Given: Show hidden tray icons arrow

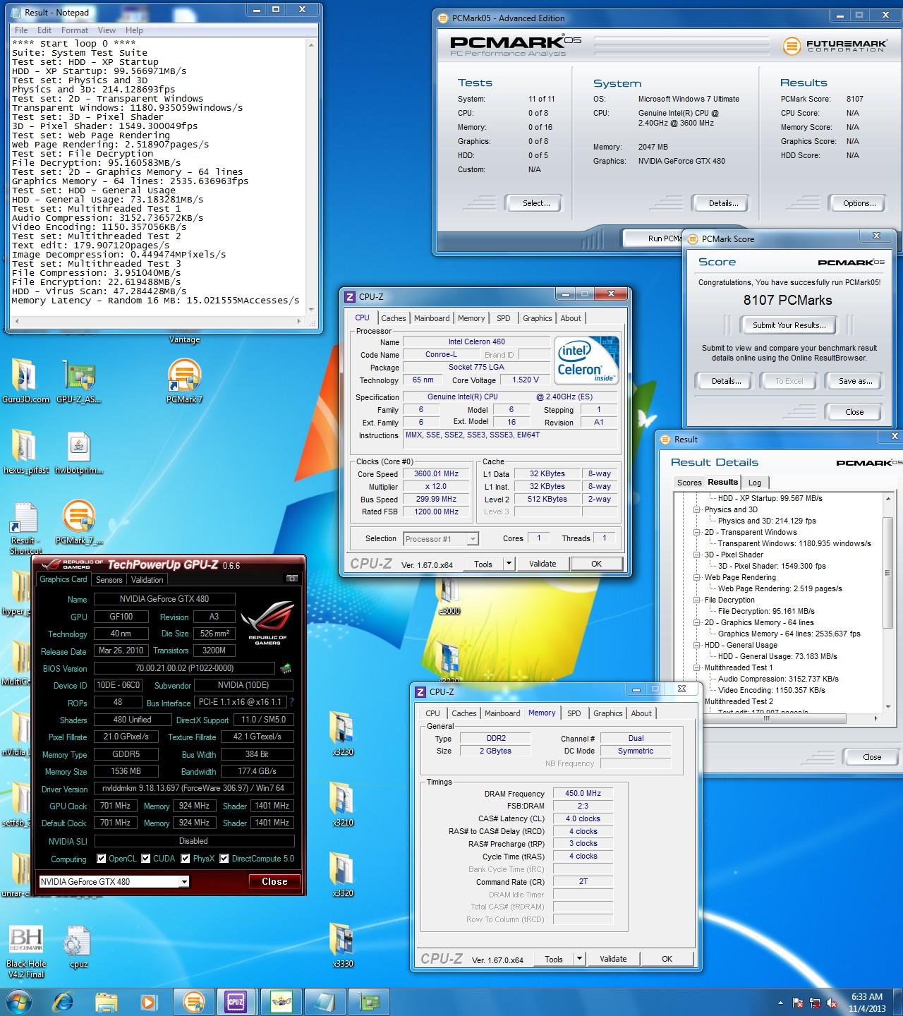Looking at the screenshot, I should 780,1003.
